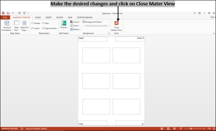Click zoom out minus button
Image resolution: width=216 pixels, height=131 pixels.
(185, 128)
